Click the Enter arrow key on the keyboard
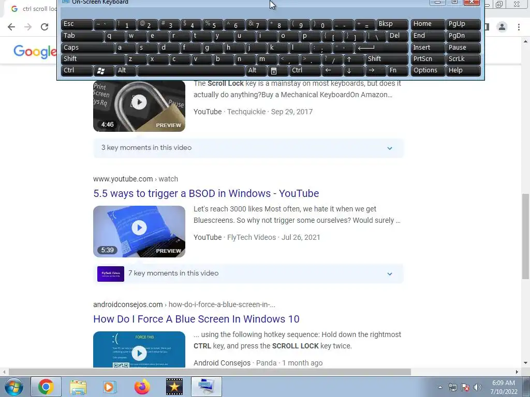The width and height of the screenshot is (530, 397). tap(381, 48)
